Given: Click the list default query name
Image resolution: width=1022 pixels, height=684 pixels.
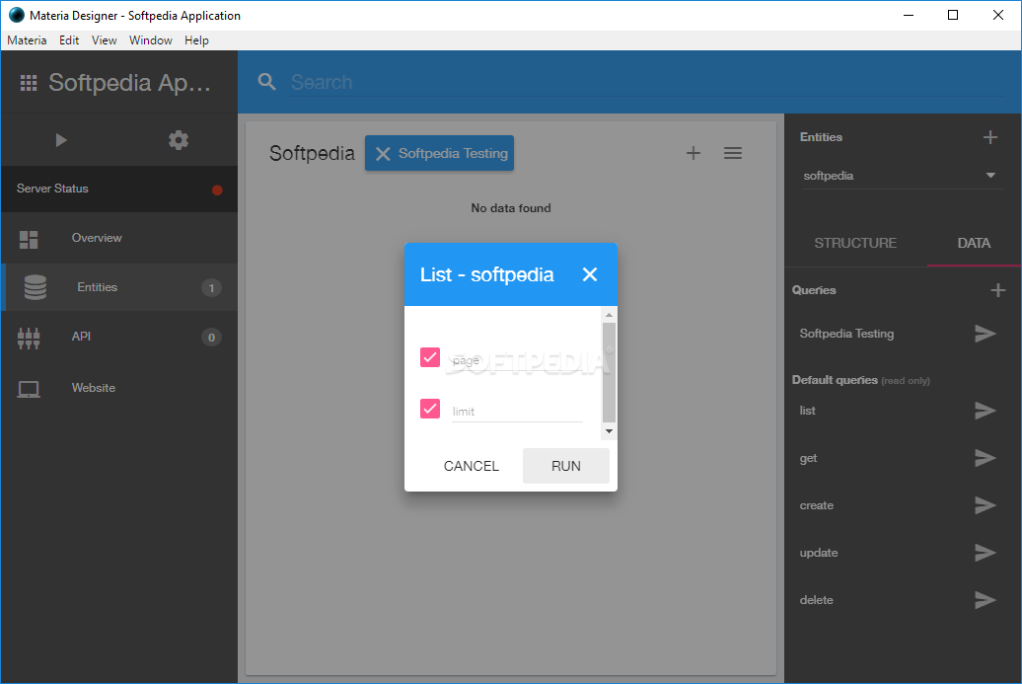Looking at the screenshot, I should point(808,411).
